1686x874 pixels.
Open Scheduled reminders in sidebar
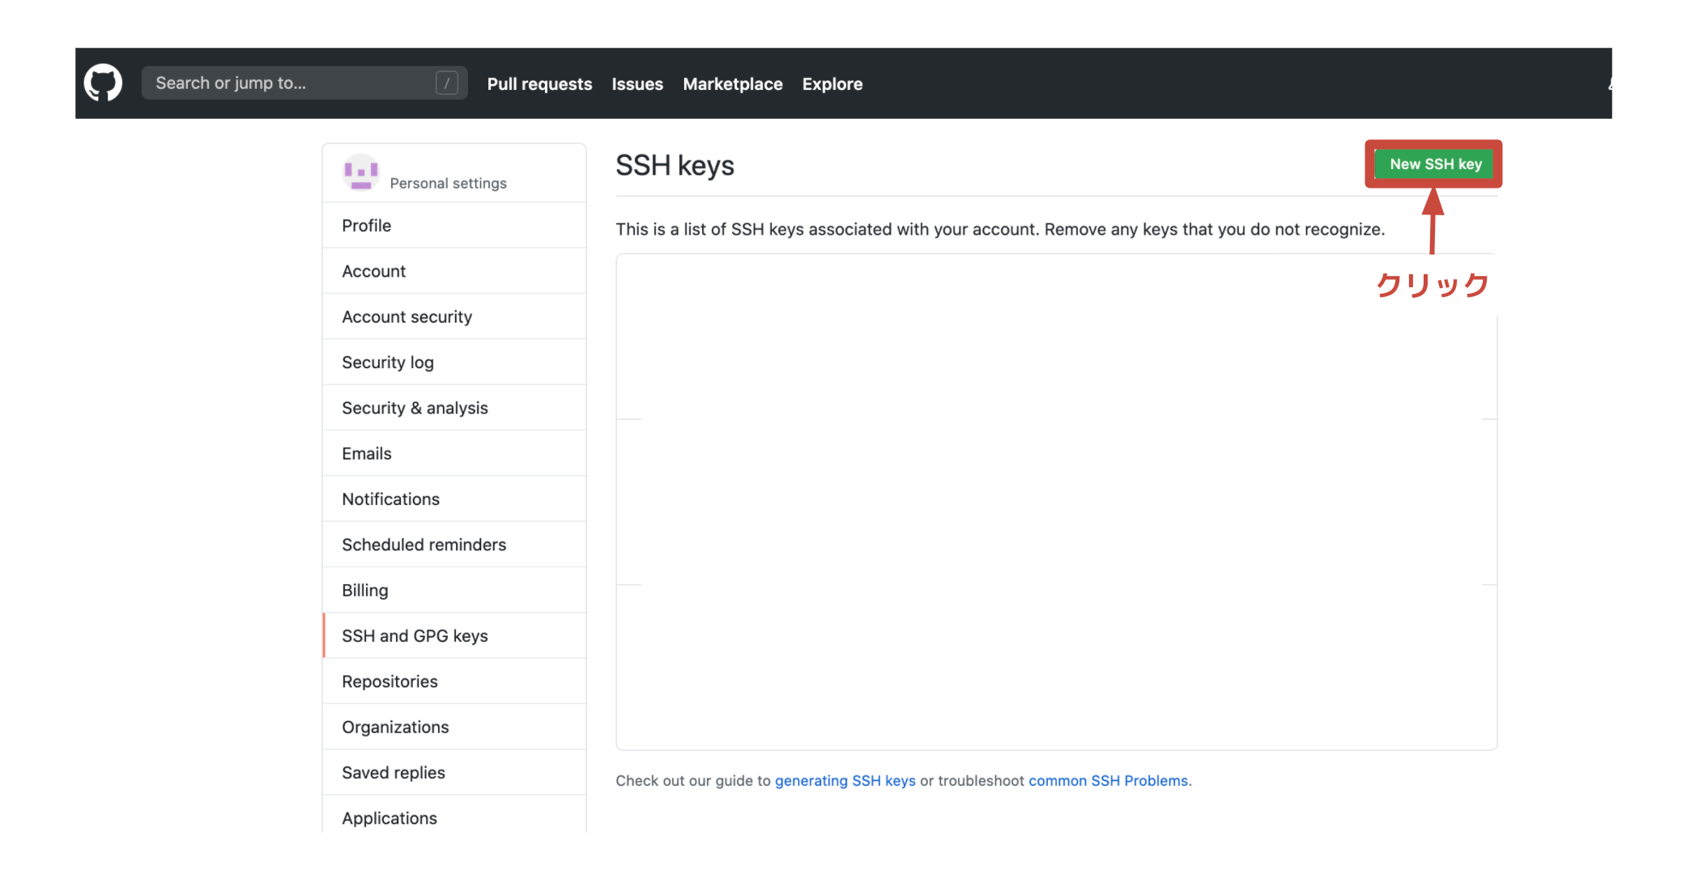point(424,545)
